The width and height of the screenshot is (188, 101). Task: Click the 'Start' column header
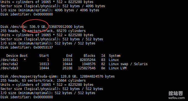point(44,56)
